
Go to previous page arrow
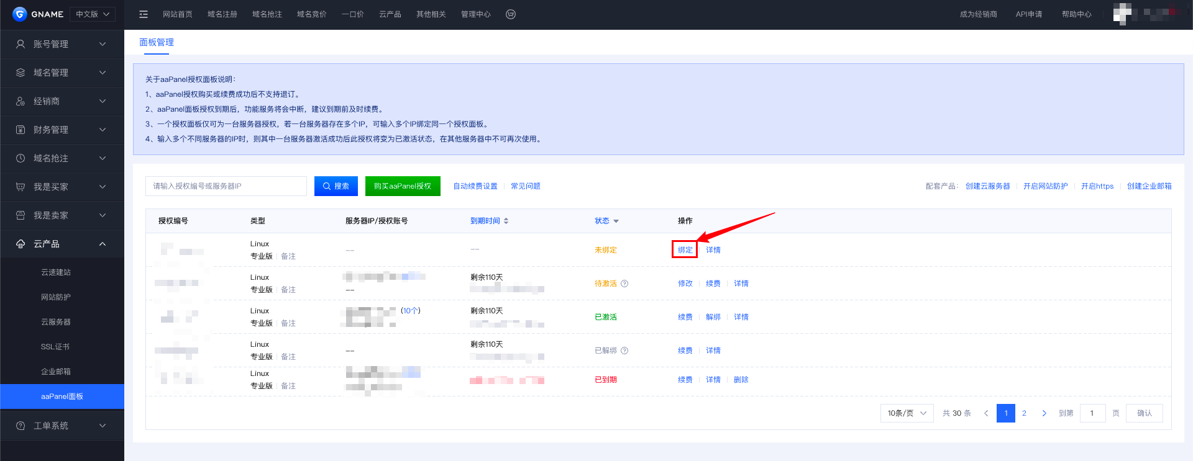[986, 413]
